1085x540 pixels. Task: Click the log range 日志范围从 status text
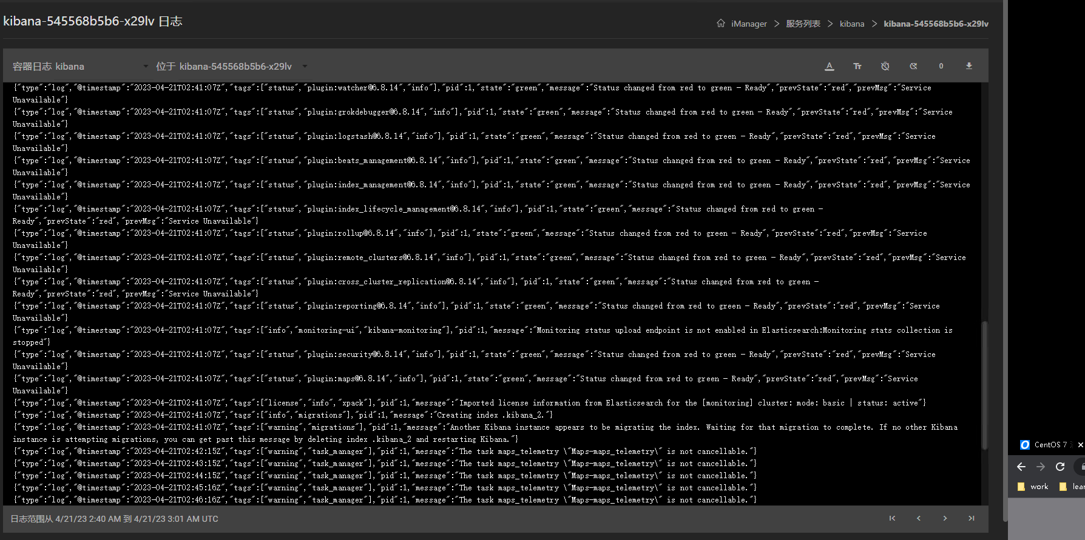click(x=114, y=519)
